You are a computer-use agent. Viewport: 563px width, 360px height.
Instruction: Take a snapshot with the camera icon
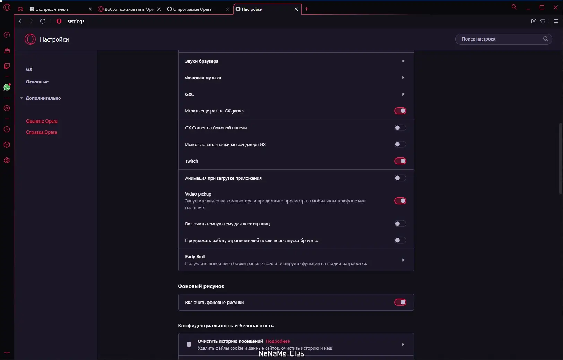(534, 21)
